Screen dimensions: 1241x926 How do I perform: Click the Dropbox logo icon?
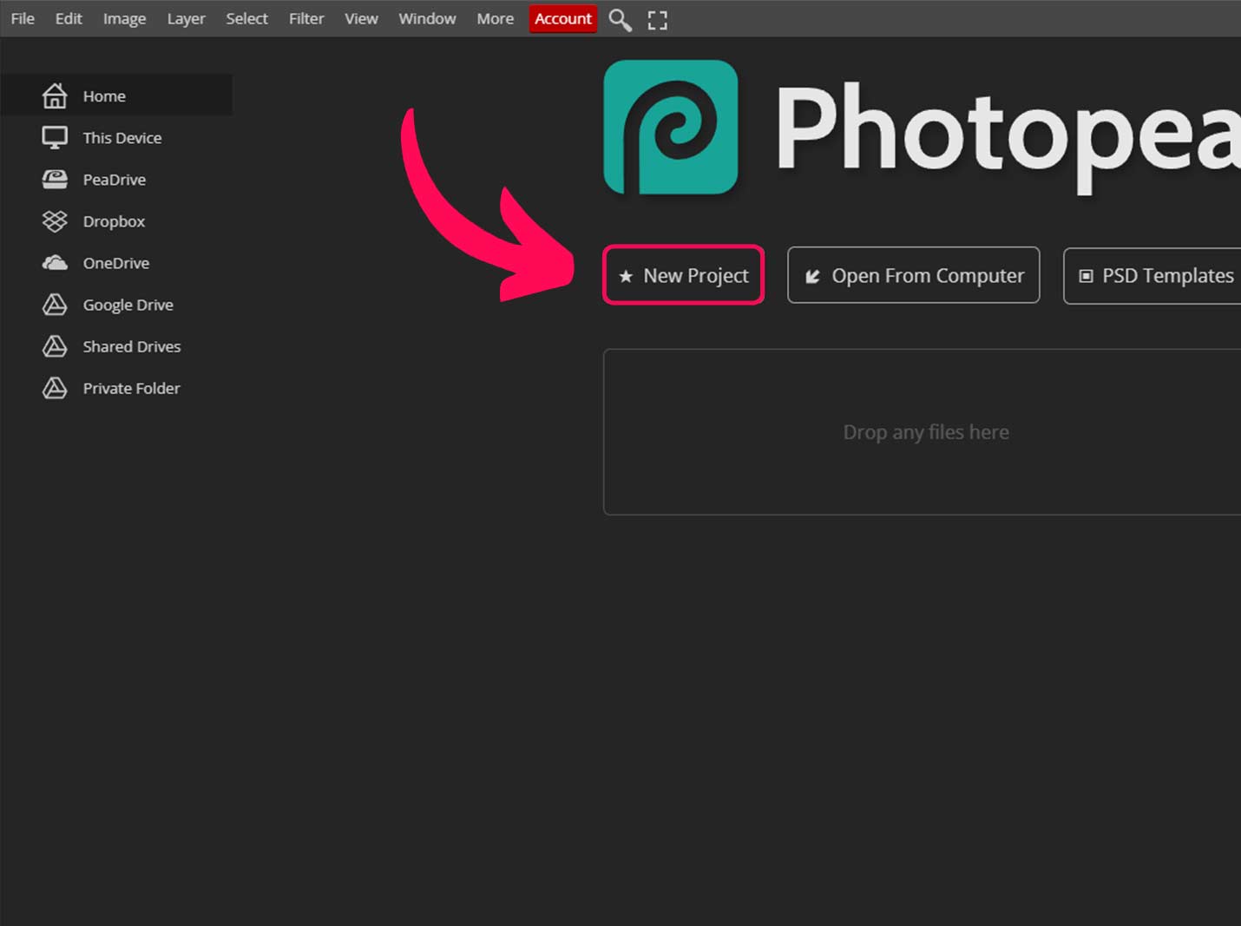[55, 221]
